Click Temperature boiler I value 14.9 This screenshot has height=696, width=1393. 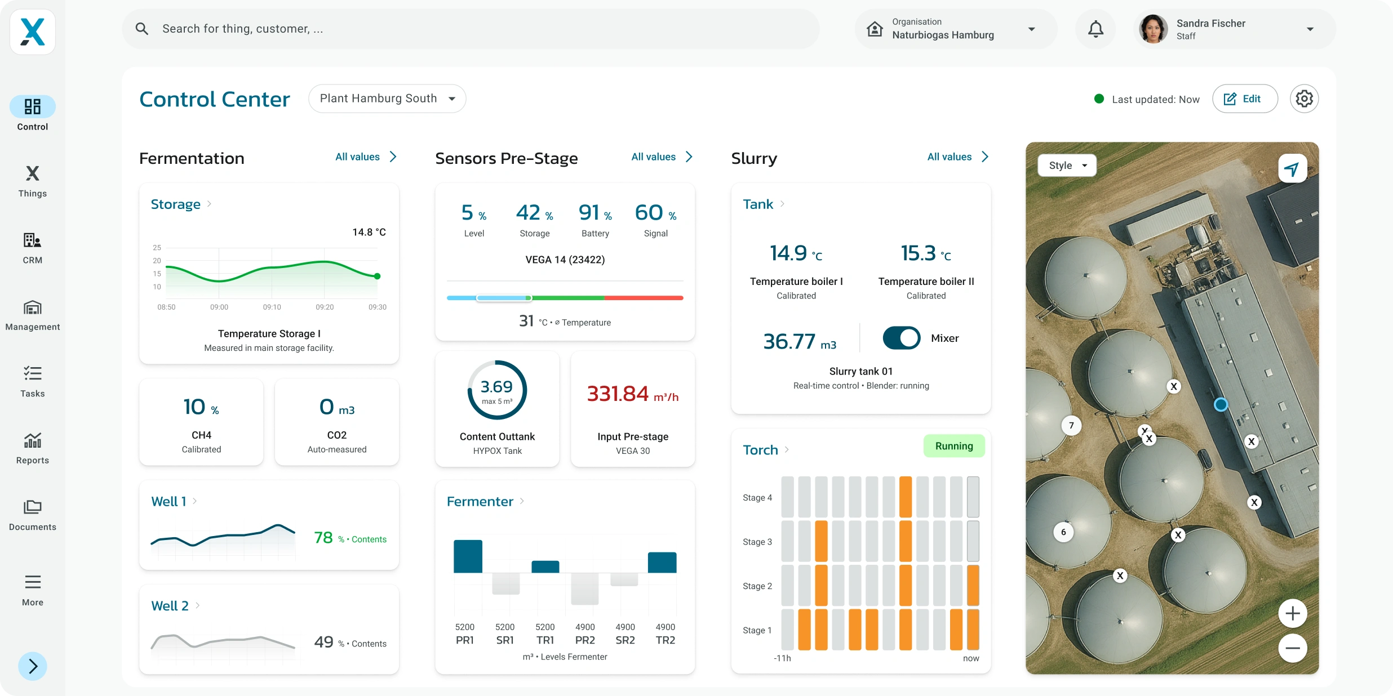coord(796,253)
